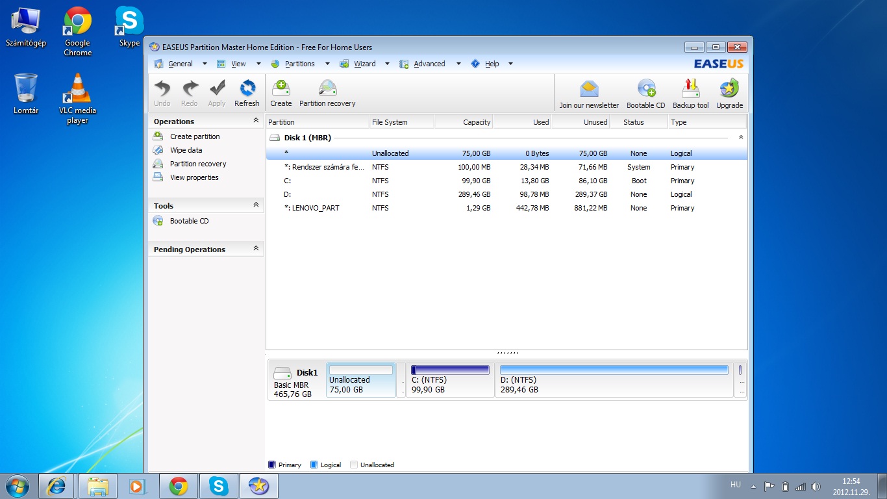
Task: Select the D: partition row
Action: click(x=506, y=194)
